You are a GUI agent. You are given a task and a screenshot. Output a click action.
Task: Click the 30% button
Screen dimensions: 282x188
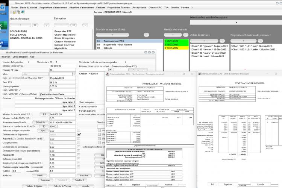(x=43, y=130)
